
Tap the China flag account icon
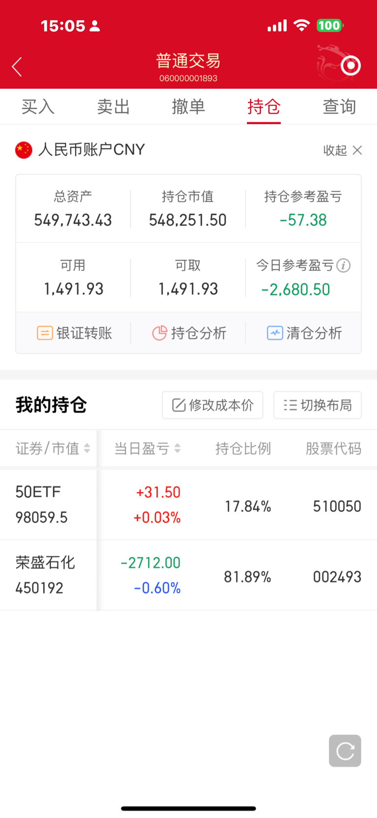pos(24,150)
